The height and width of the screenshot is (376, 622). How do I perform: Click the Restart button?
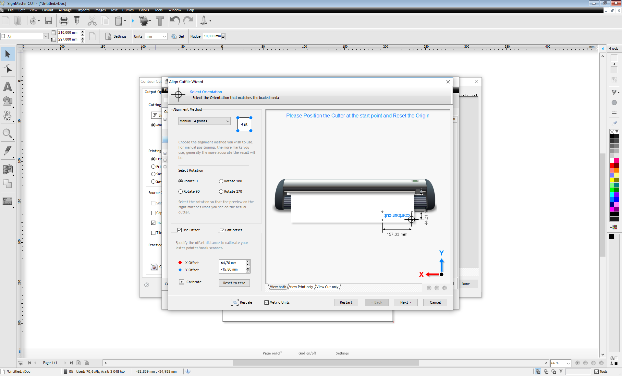point(346,302)
